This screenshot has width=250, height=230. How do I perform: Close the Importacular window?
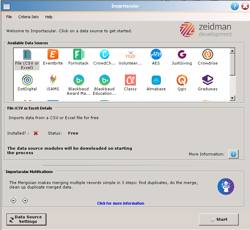pyautogui.click(x=245, y=6)
